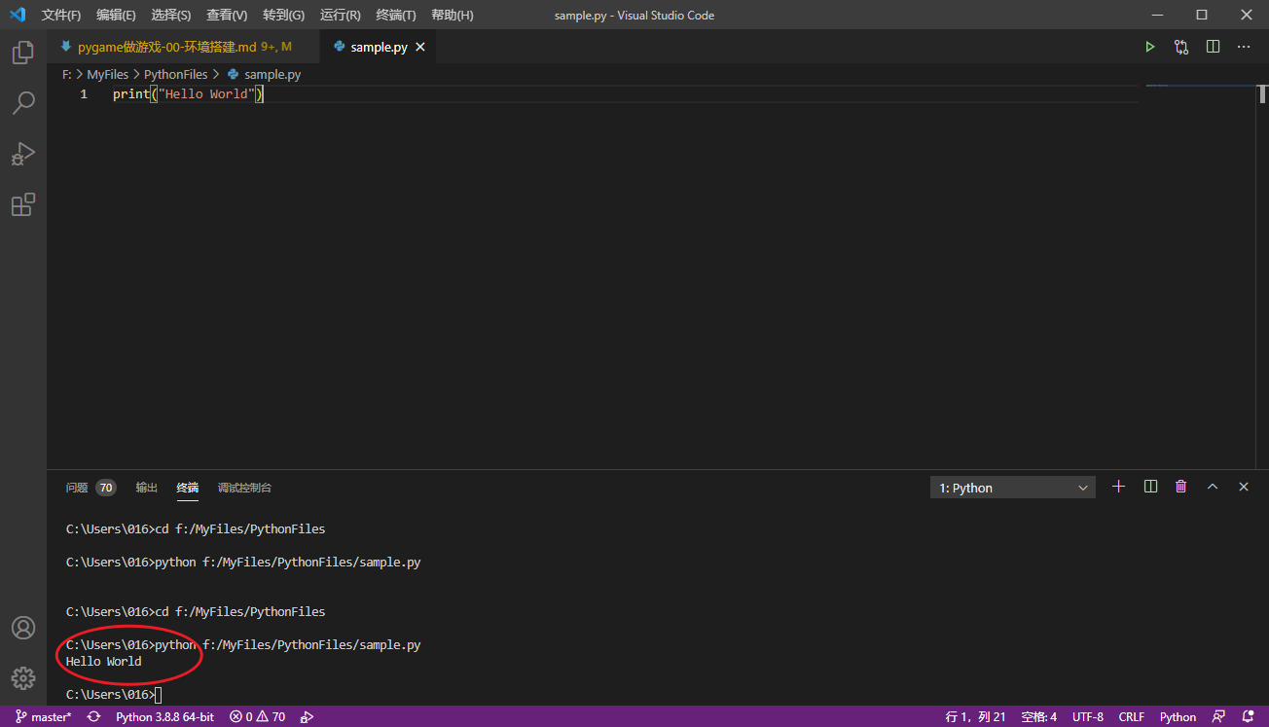Click the editor vertical scrollbar
The height and width of the screenshot is (727, 1269).
coord(1262,93)
